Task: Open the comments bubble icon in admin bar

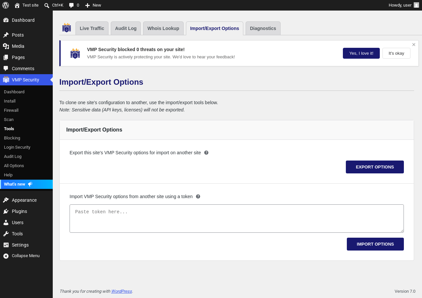Action: tap(71, 5)
